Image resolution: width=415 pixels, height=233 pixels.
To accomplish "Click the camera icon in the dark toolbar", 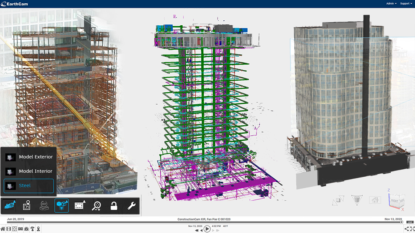I will click(10, 205).
